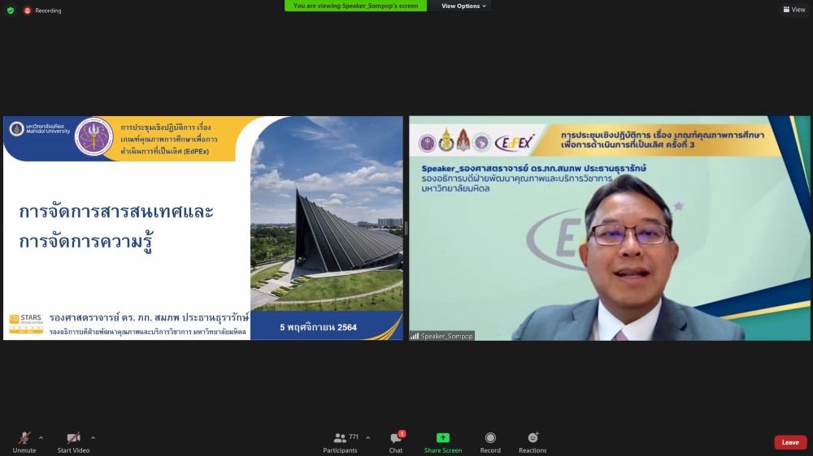
Task: Expand video options arrow beside Start Video
Action: point(93,437)
